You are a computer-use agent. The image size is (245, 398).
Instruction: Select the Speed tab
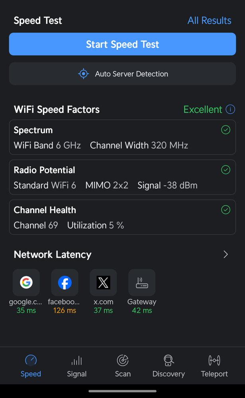point(31,366)
